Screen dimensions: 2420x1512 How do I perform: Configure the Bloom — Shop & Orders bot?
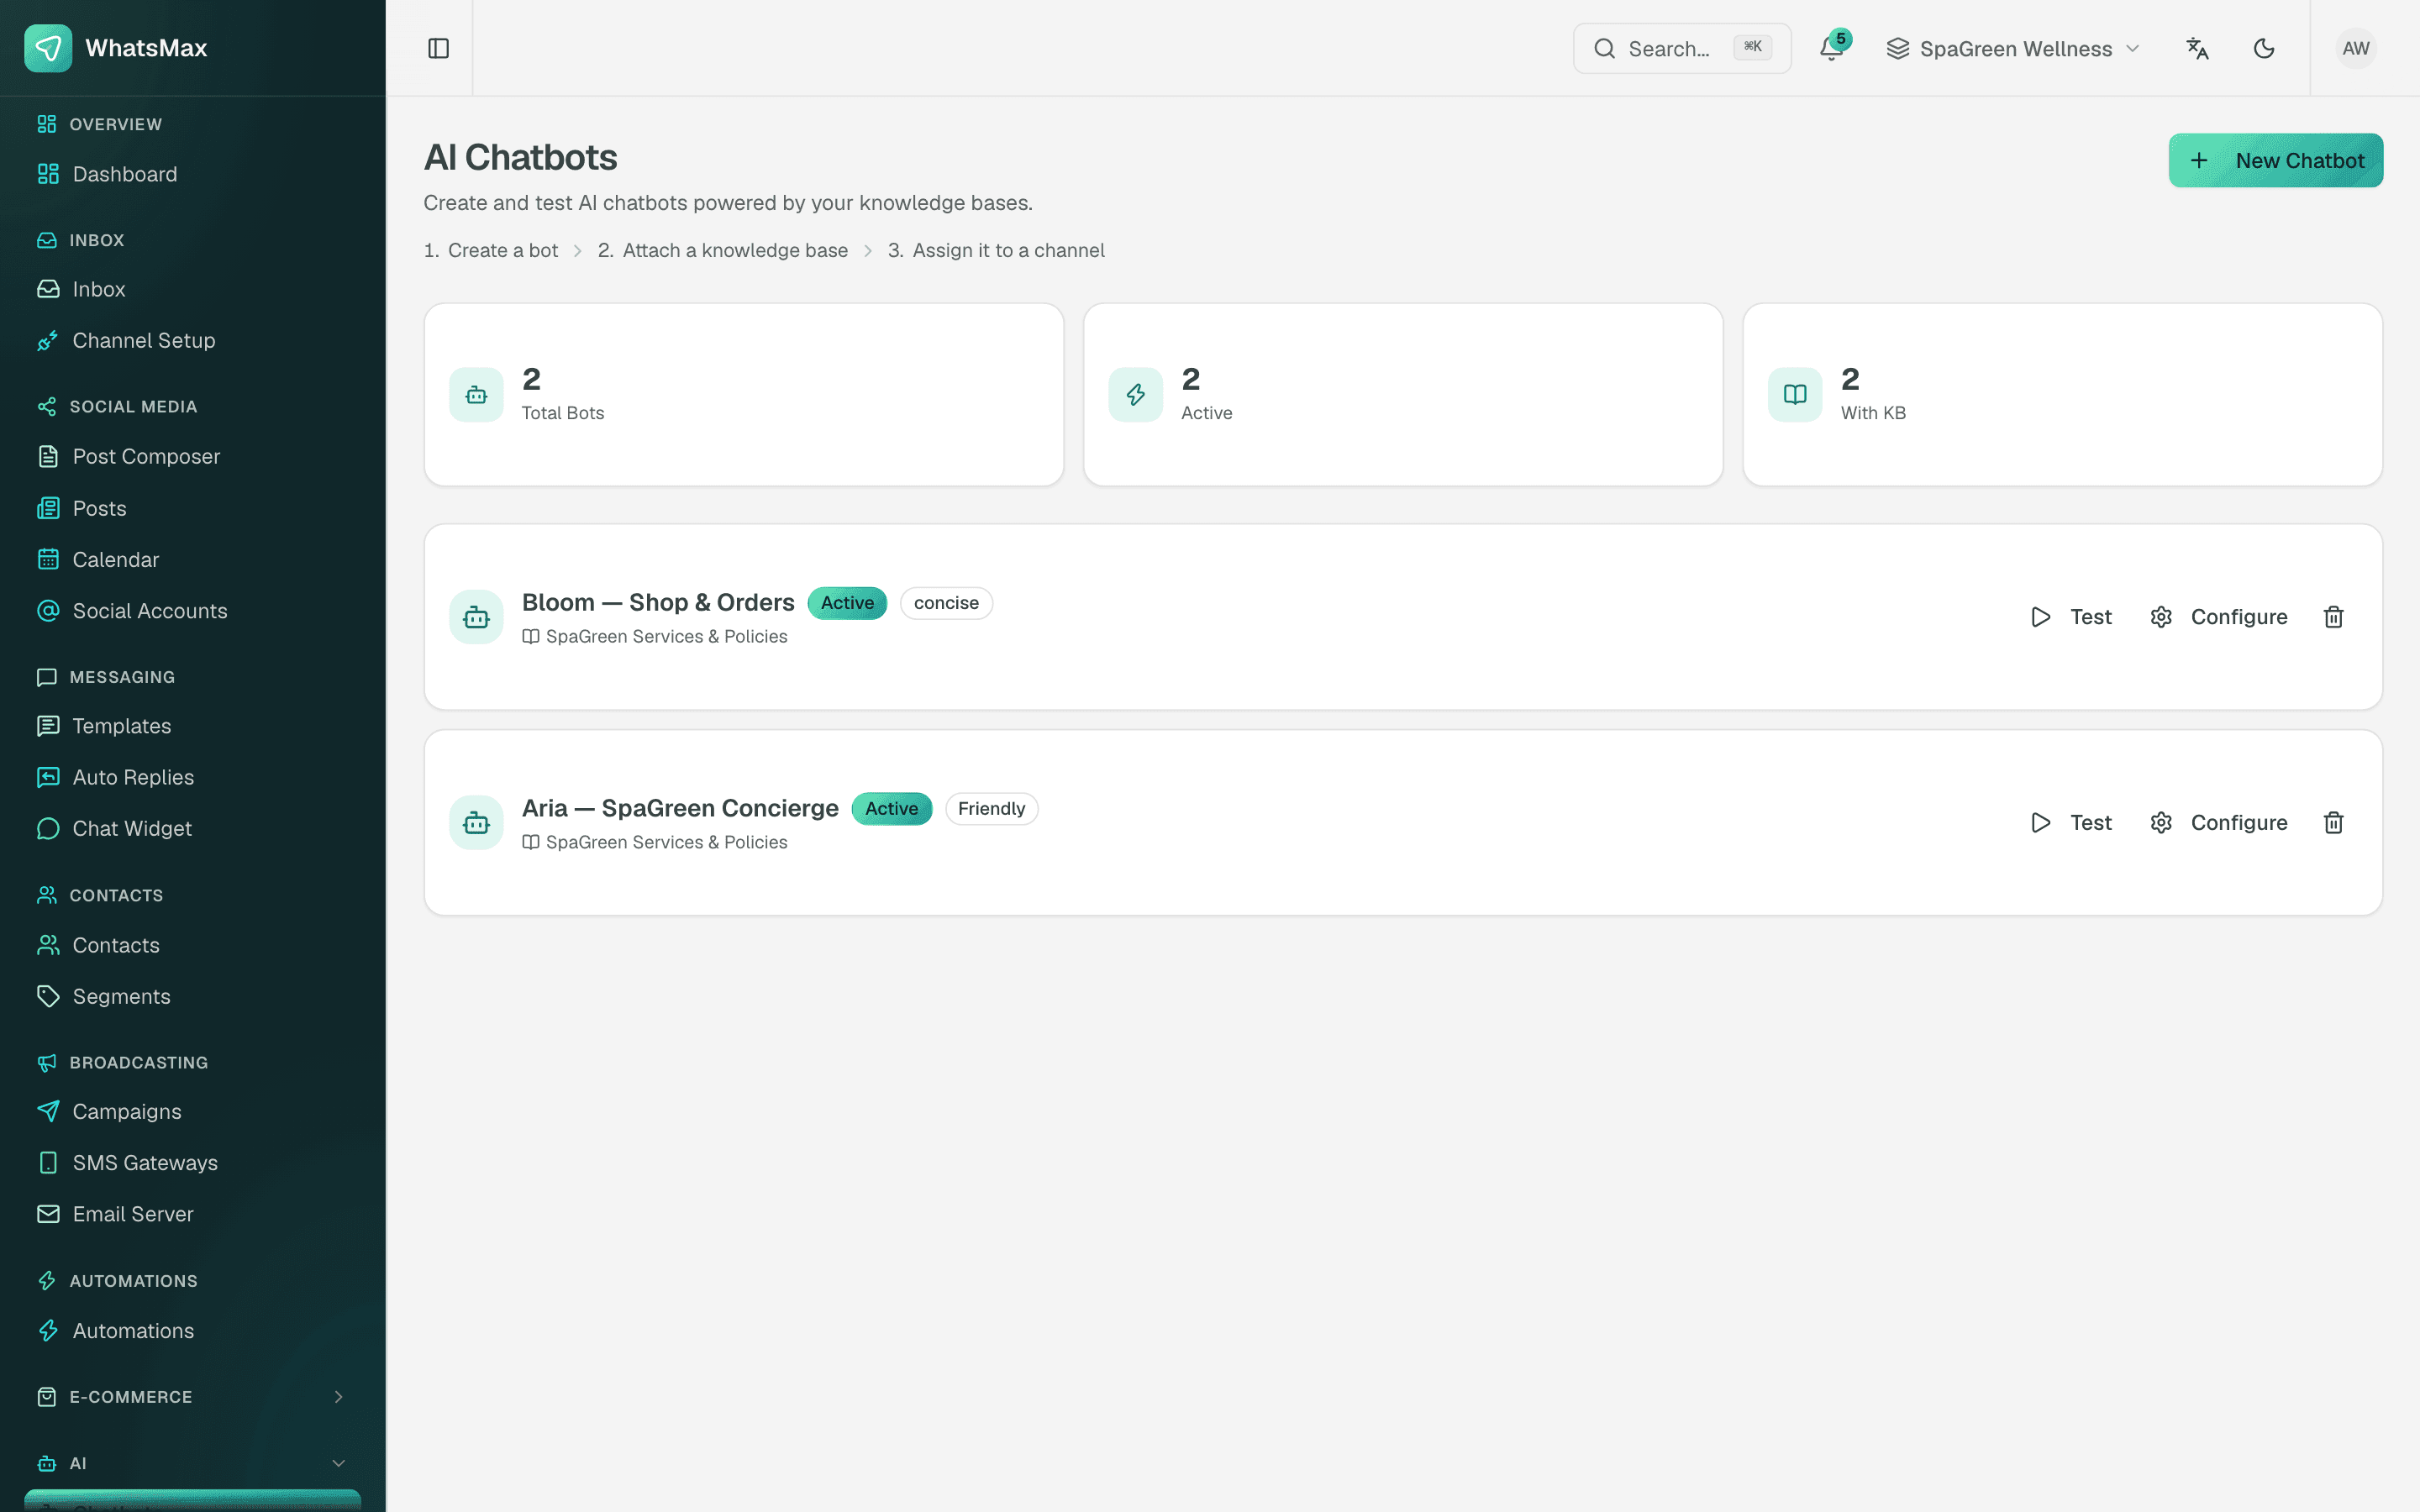click(x=2218, y=617)
